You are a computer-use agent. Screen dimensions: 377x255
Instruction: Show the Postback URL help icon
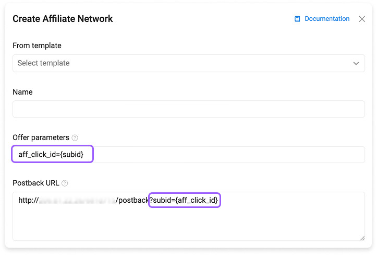click(65, 183)
